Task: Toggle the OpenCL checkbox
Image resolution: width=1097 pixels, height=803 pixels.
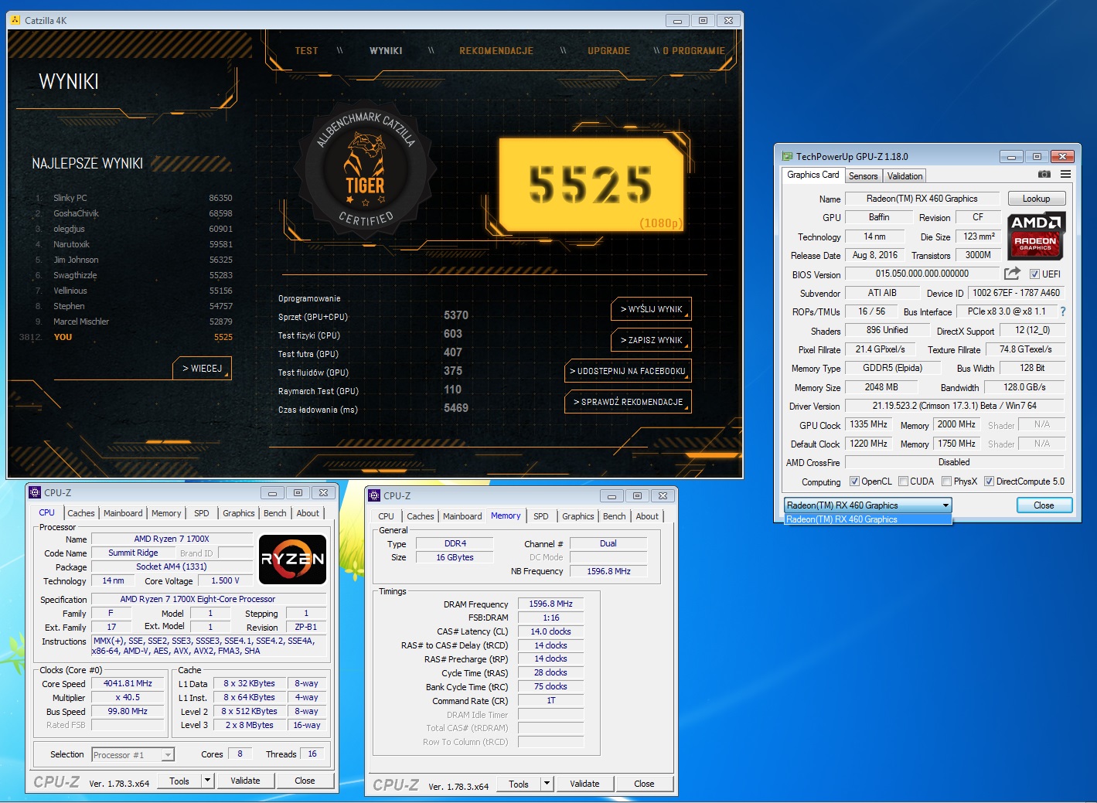Action: (x=854, y=481)
